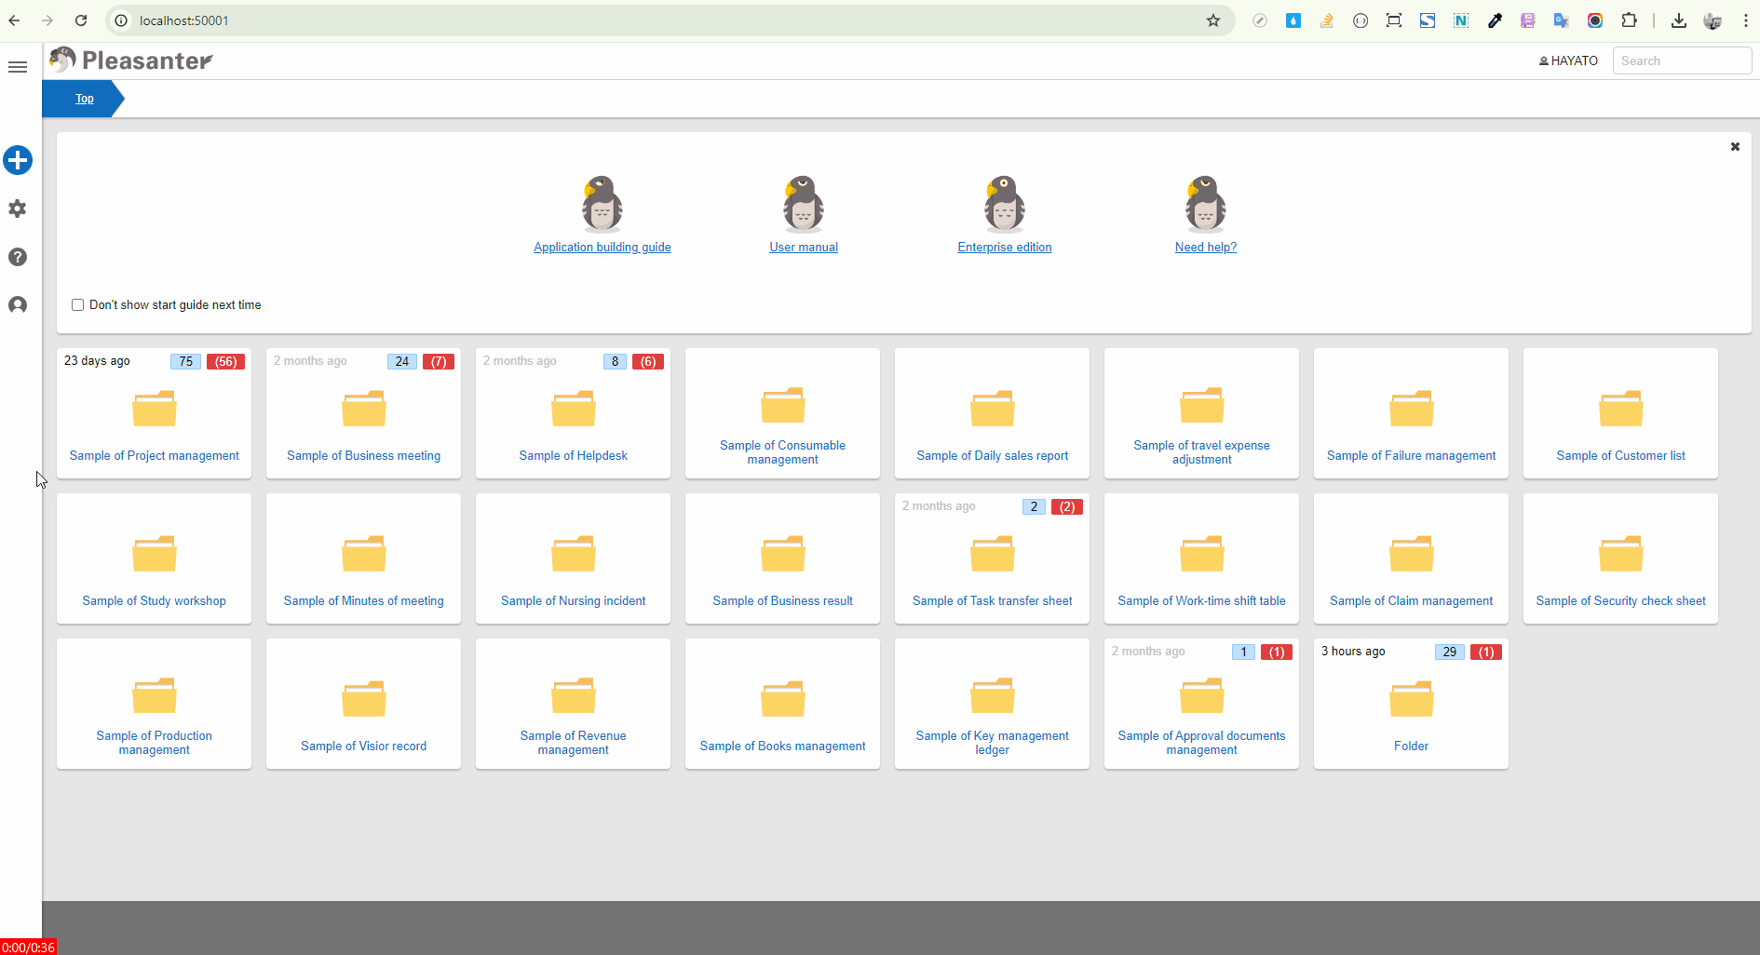
Task: Bookmark this page with the star icon
Action: tap(1212, 20)
